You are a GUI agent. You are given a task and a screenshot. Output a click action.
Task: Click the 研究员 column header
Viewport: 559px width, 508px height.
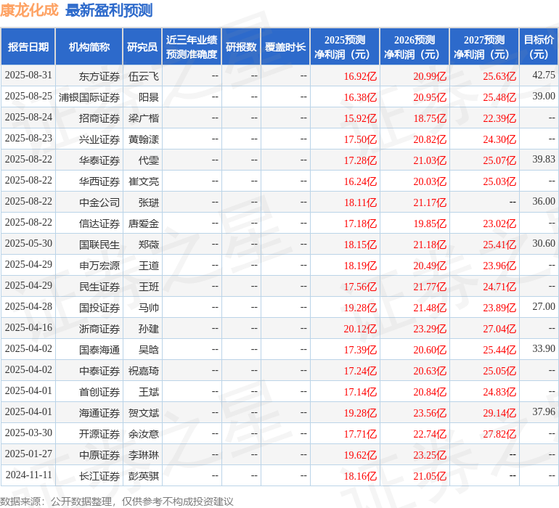(x=142, y=46)
